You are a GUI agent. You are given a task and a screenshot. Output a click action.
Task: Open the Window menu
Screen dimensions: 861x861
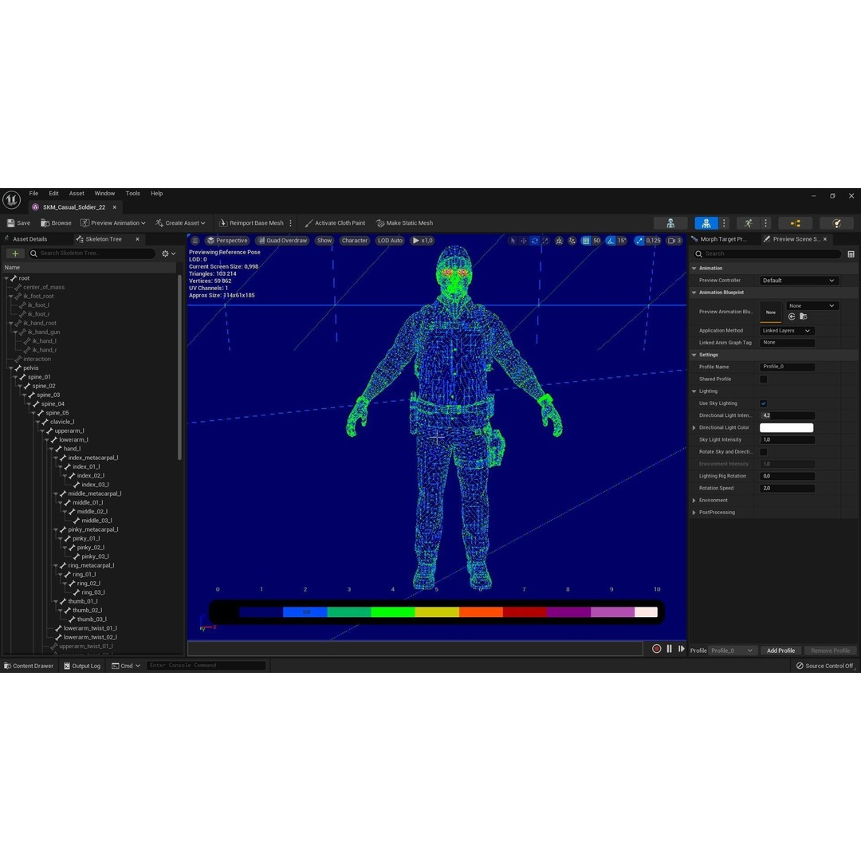pyautogui.click(x=104, y=193)
